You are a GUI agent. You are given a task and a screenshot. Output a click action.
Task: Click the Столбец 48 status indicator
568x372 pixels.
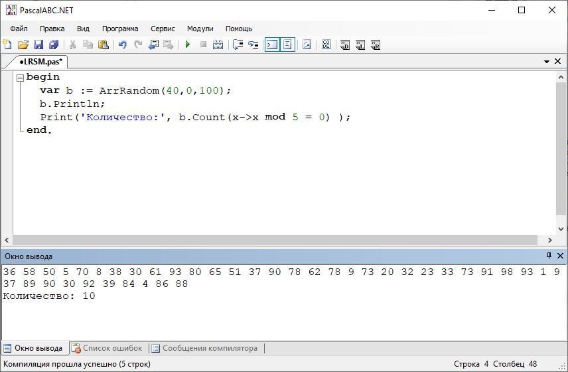point(515,363)
